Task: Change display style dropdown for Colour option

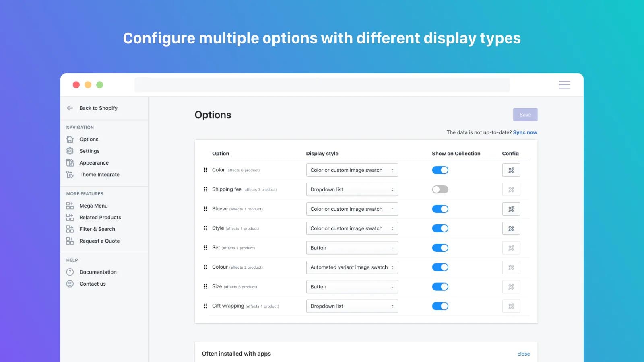Action: pos(352,267)
